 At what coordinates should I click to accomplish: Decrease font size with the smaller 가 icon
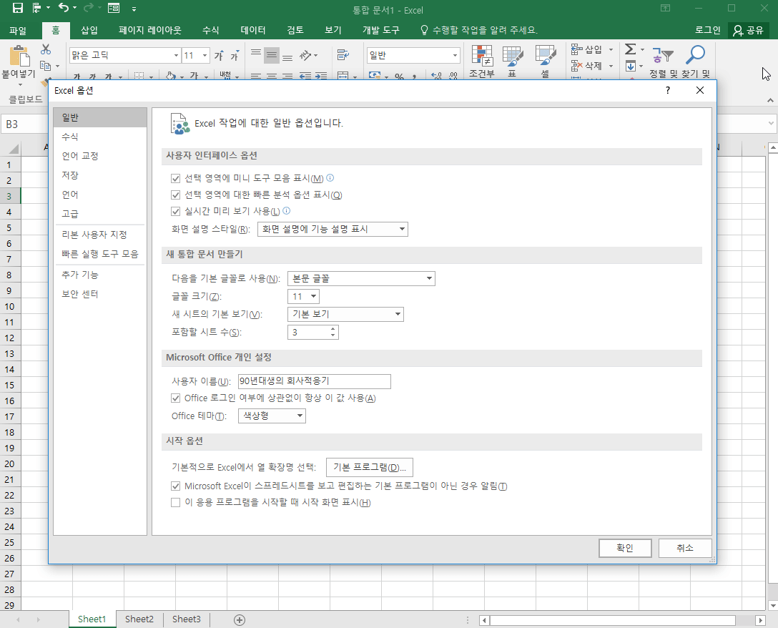pos(235,55)
